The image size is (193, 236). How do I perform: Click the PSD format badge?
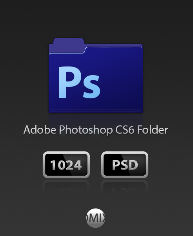[125, 165]
